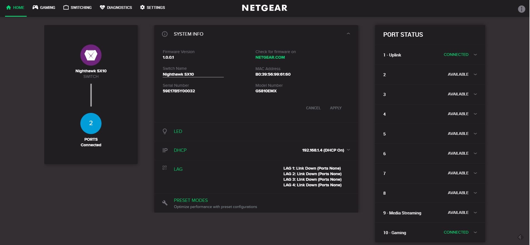This screenshot has width=530, height=245.
Task: Click the blue 2 ports connected circle
Action: click(91, 123)
